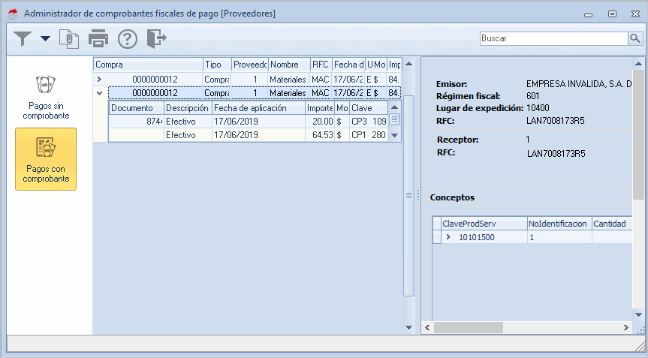648x358 pixels.
Task: Minimize the Administrador de comprobantes window
Action: tap(589, 14)
